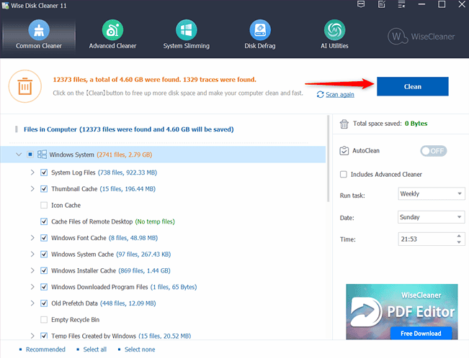Open the Common Cleaner tab
Screen dimensions: 469x358
tap(39, 35)
